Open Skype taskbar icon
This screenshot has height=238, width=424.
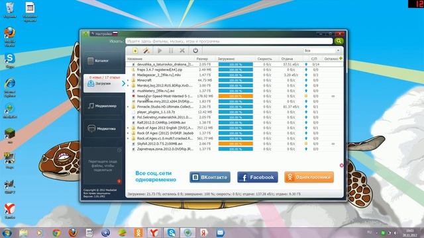pos(171,233)
